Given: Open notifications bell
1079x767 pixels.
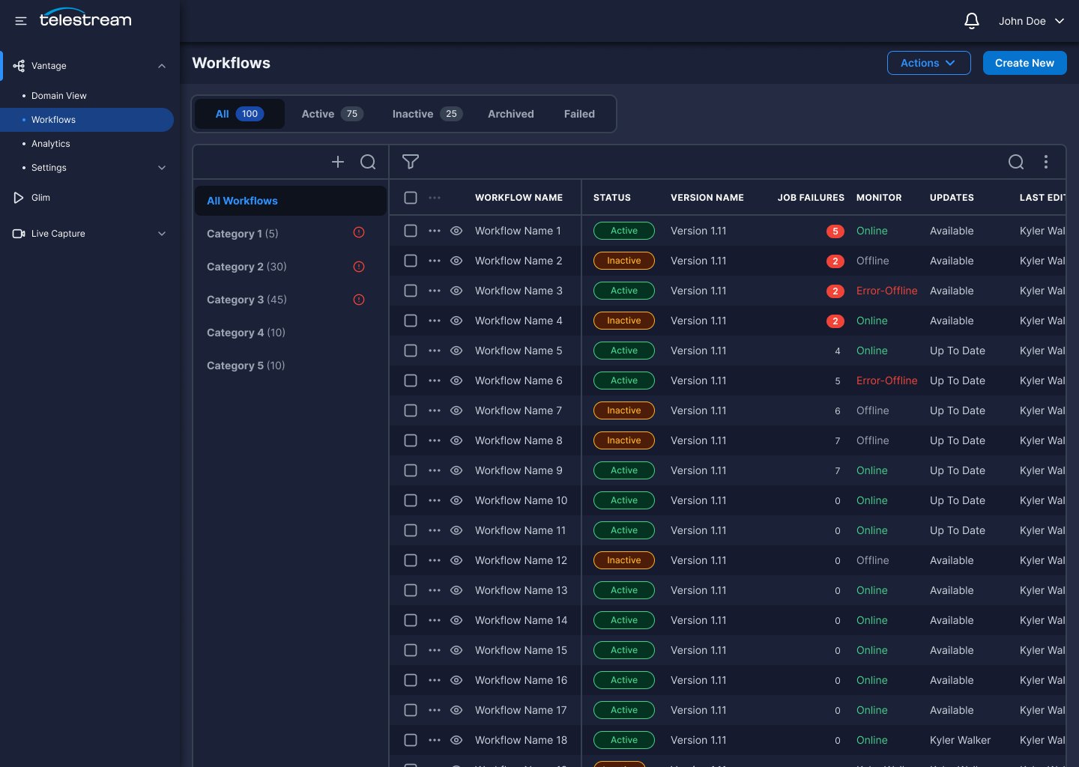Looking at the screenshot, I should pyautogui.click(x=972, y=21).
